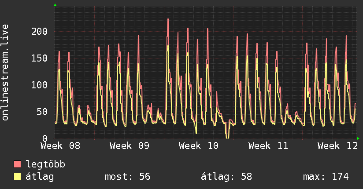
Task: Click the yellow átlag legend swatch
Action: coord(17,177)
